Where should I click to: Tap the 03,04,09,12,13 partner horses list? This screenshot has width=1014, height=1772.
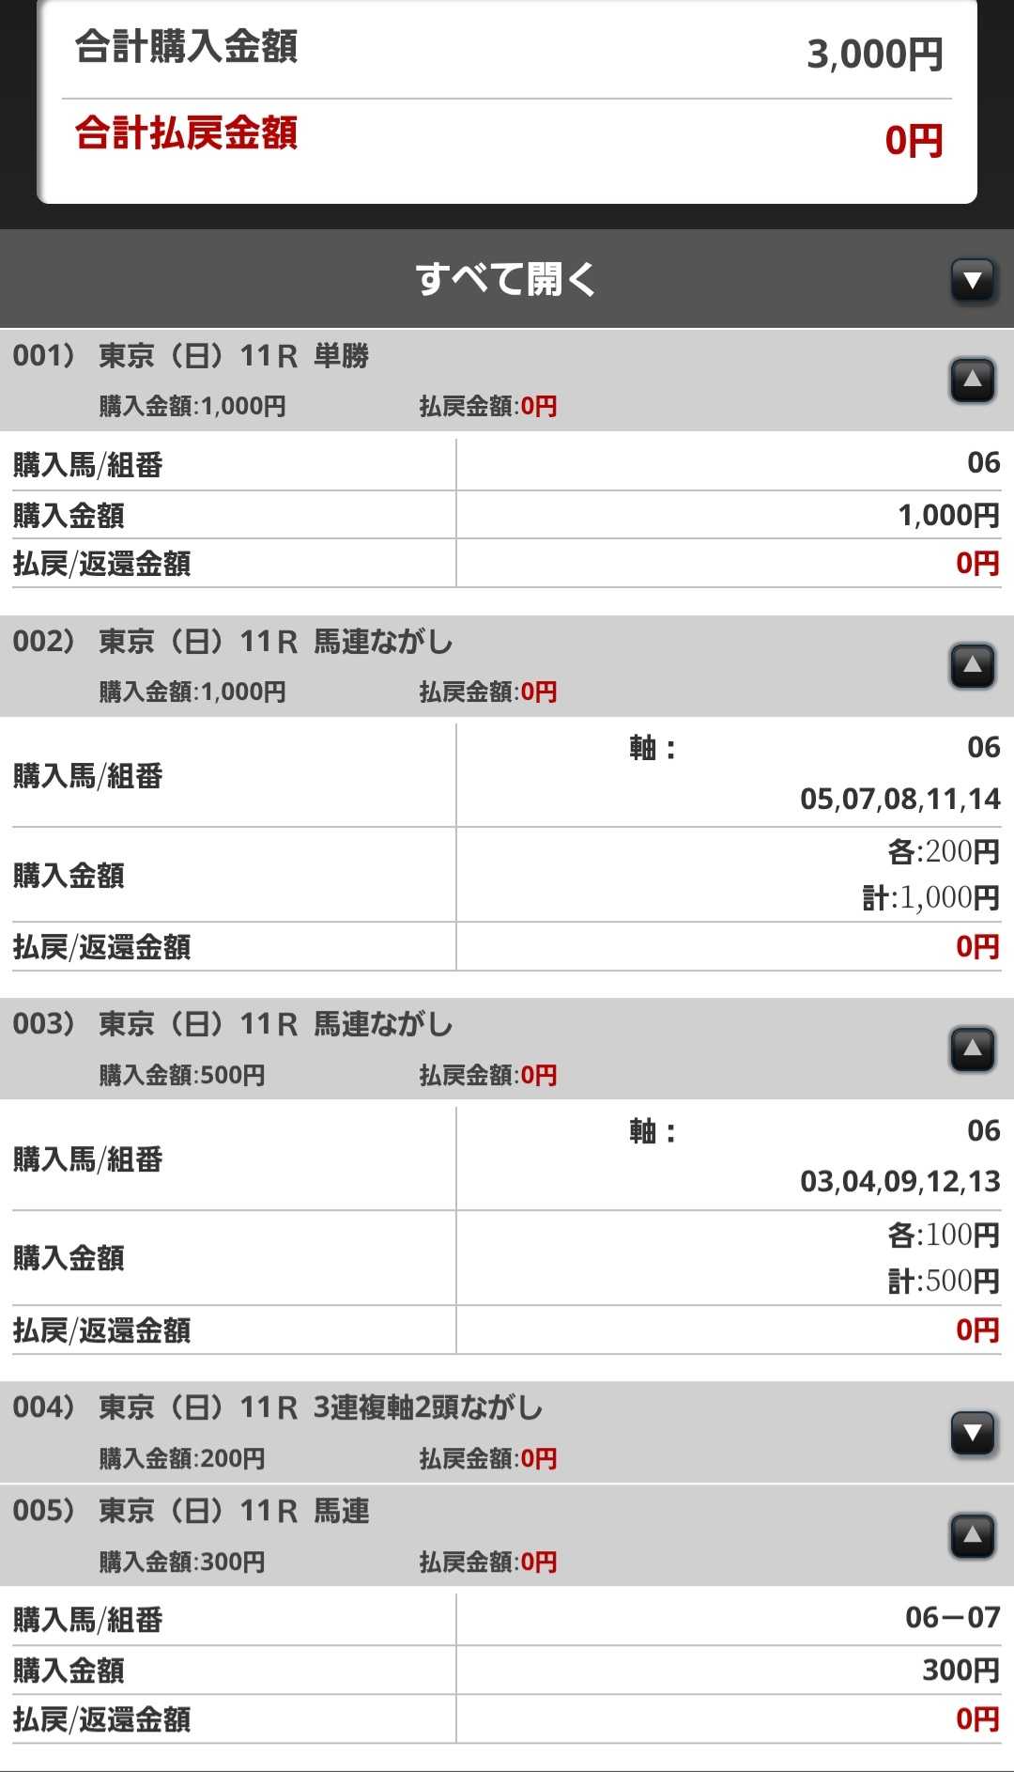tap(899, 1181)
